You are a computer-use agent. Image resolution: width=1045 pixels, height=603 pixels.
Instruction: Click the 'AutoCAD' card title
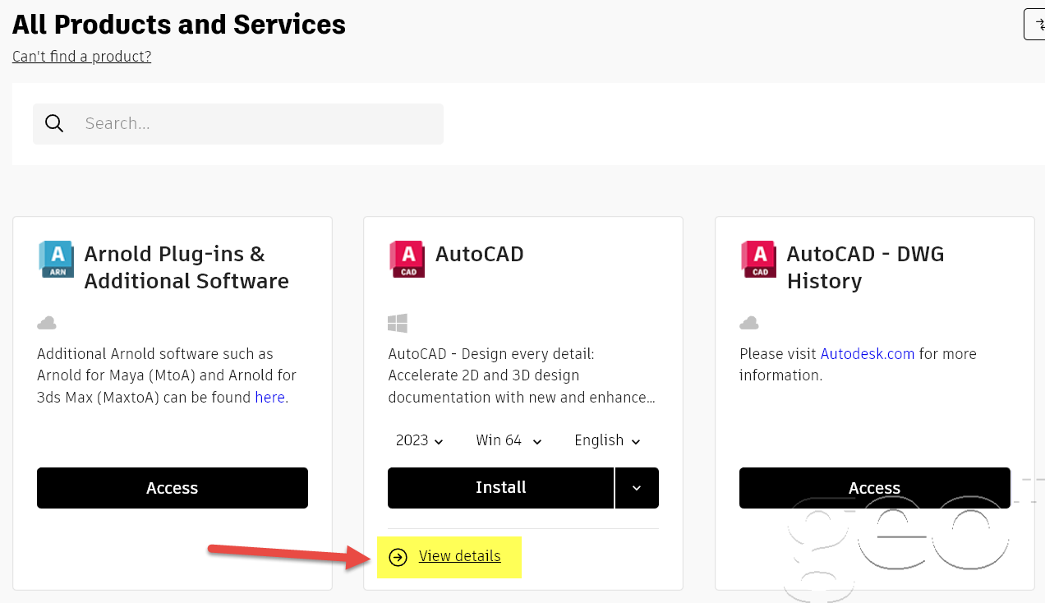pos(480,255)
